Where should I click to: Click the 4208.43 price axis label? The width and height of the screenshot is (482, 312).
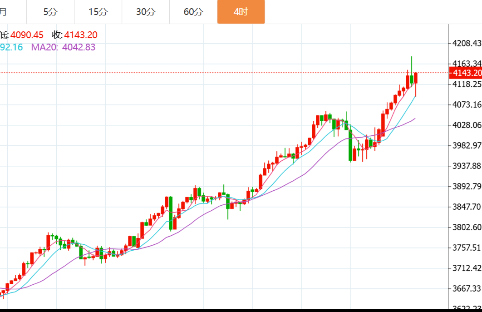(467, 44)
